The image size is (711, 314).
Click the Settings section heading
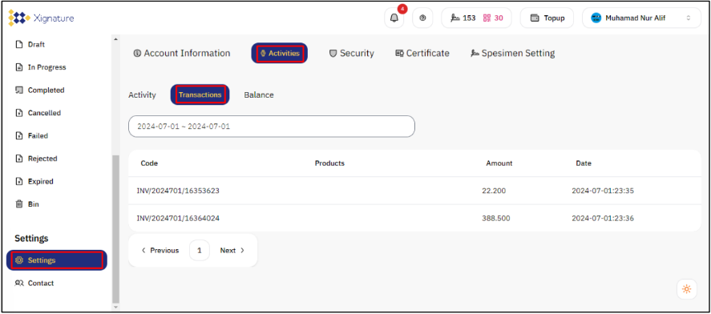31,239
